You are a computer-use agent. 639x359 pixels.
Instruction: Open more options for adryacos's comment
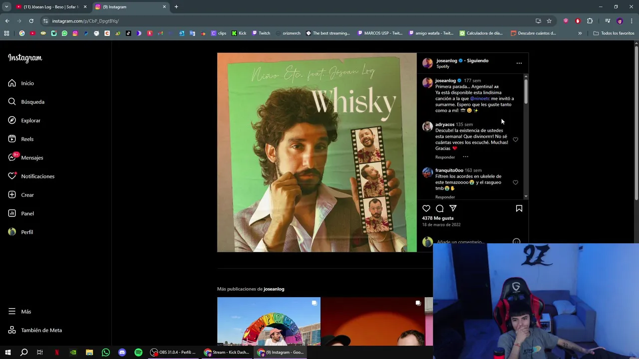coord(465,157)
